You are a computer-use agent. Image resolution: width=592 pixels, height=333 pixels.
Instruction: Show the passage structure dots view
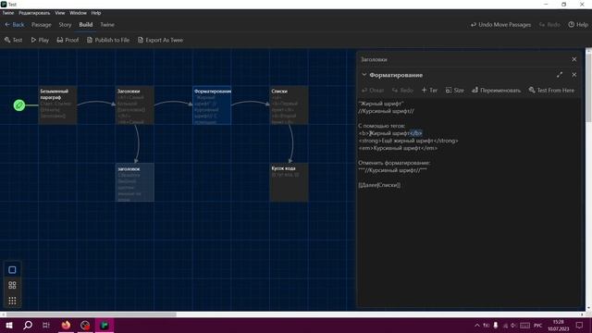[12, 301]
